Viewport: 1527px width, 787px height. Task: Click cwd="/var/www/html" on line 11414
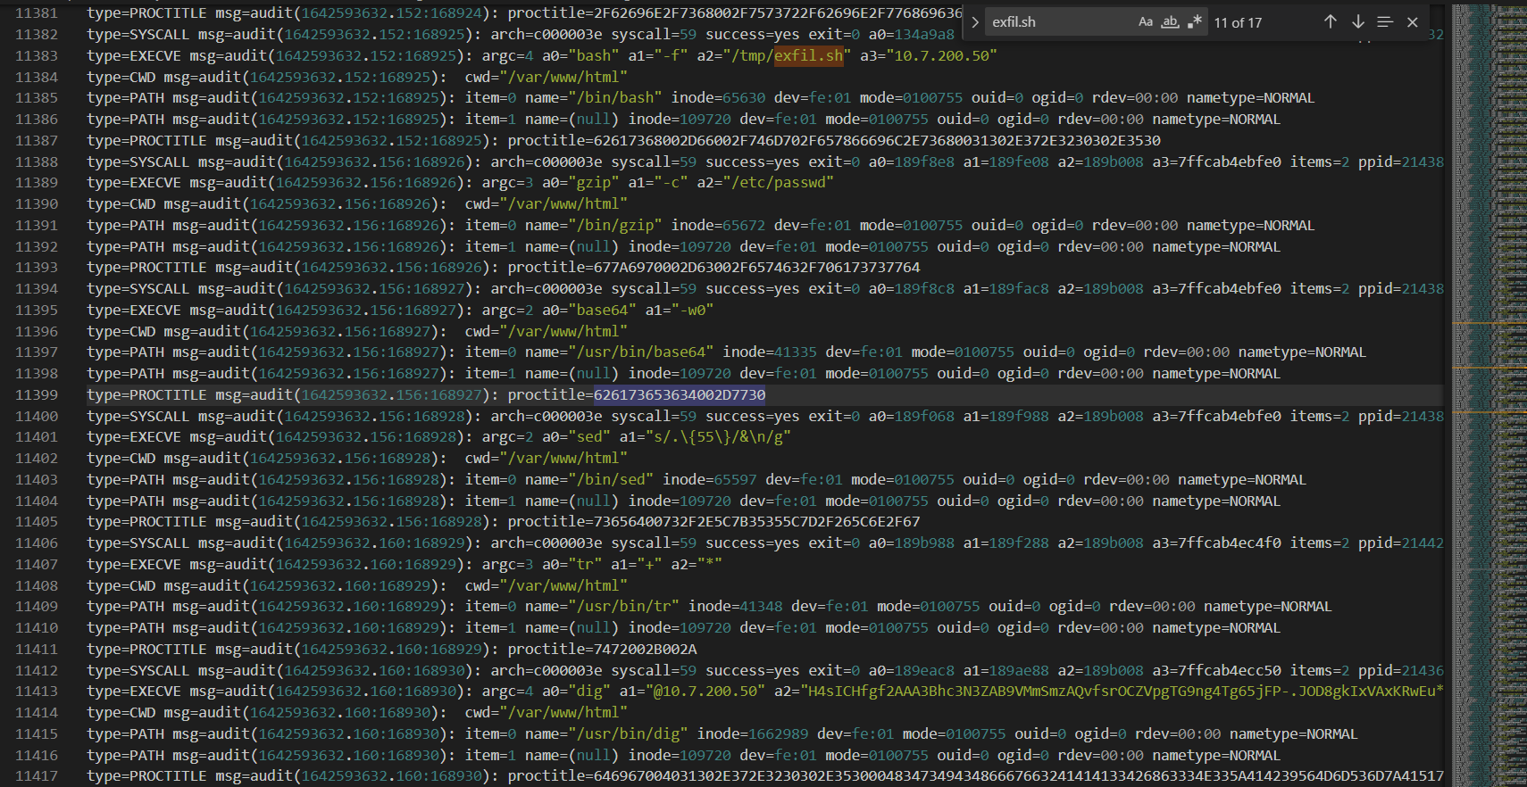click(x=547, y=713)
